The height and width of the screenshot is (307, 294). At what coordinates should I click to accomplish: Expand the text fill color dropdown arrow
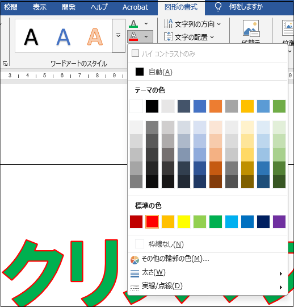click(x=146, y=24)
